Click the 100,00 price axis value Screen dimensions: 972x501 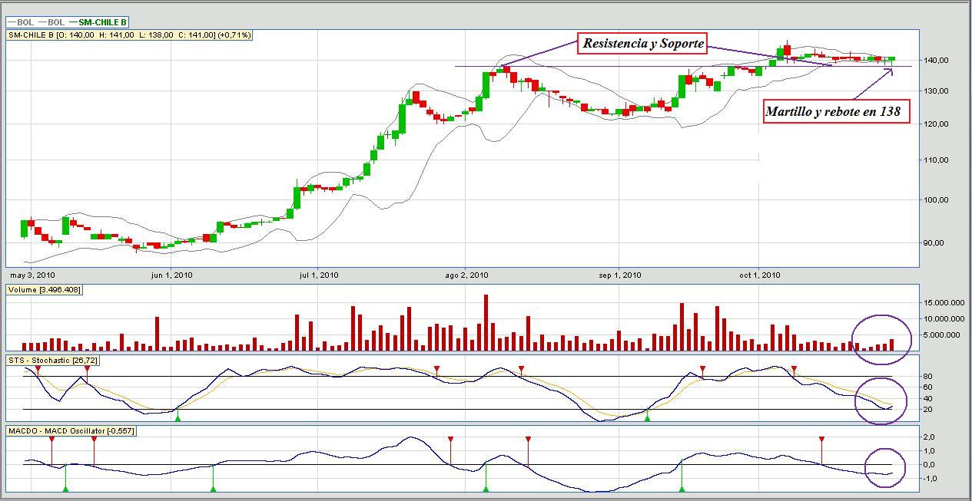pyautogui.click(x=937, y=200)
